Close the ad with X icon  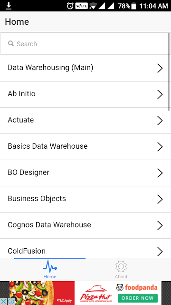coord(3,301)
